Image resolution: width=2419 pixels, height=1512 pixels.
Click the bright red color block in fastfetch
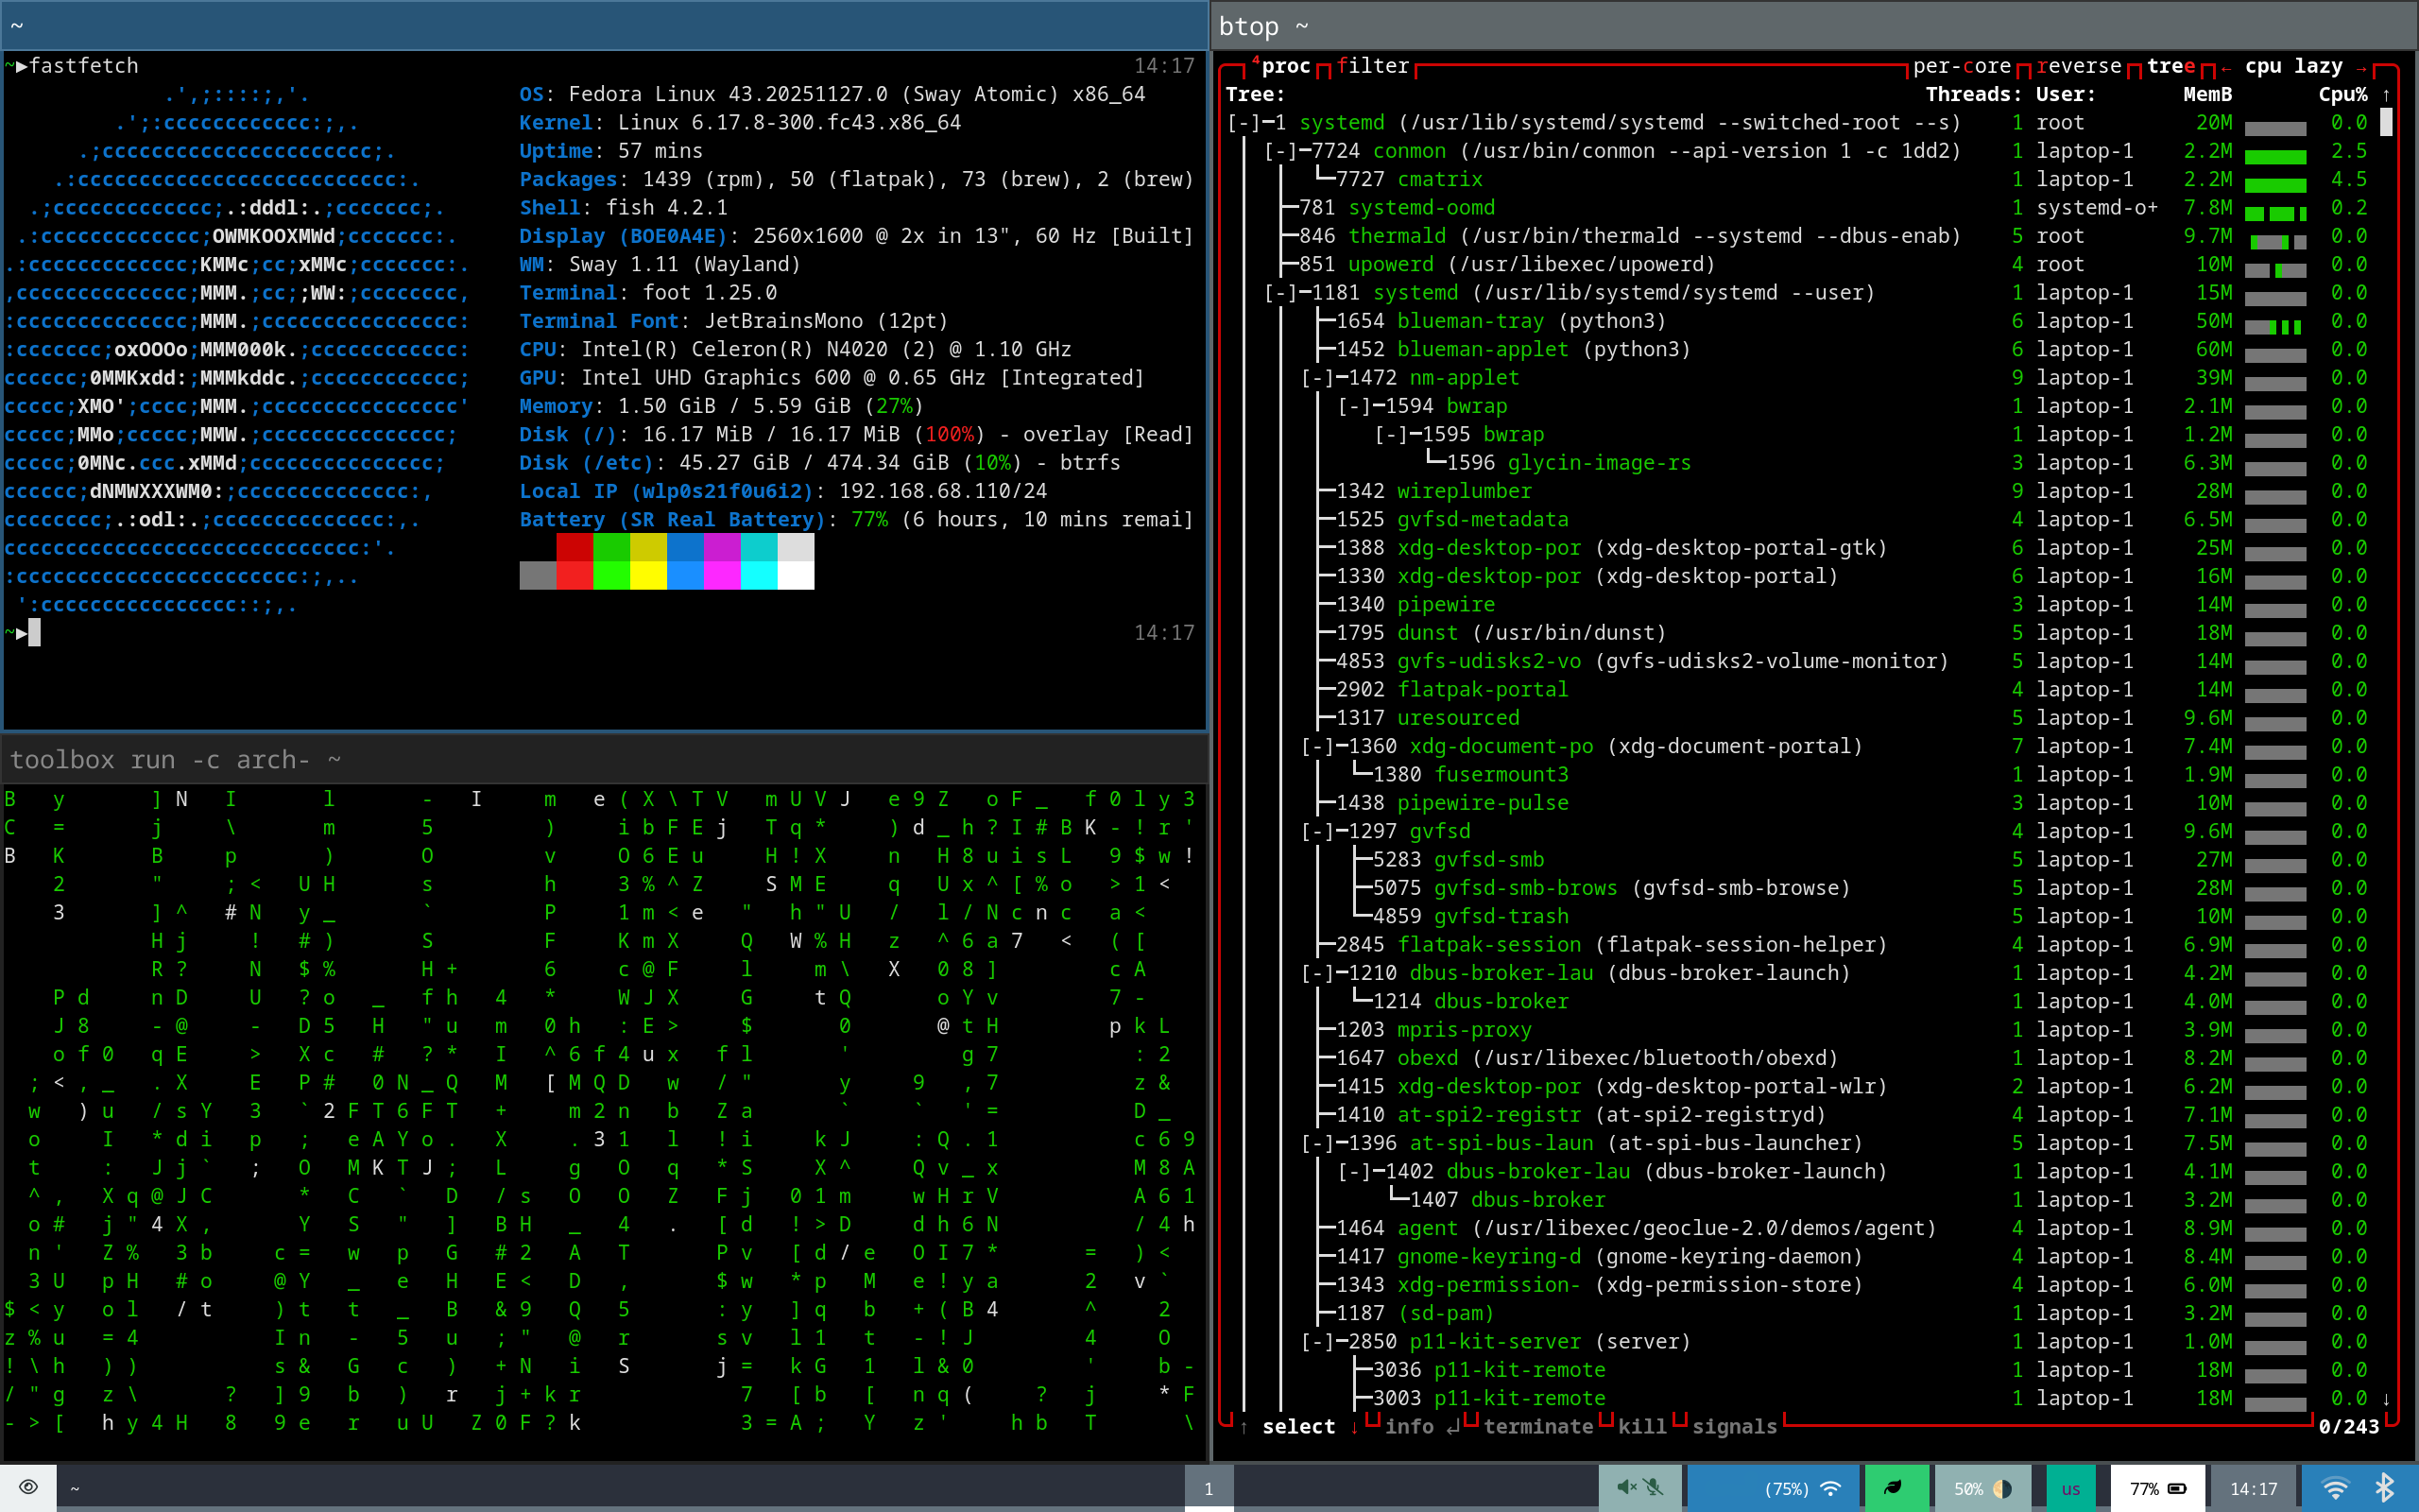point(574,576)
